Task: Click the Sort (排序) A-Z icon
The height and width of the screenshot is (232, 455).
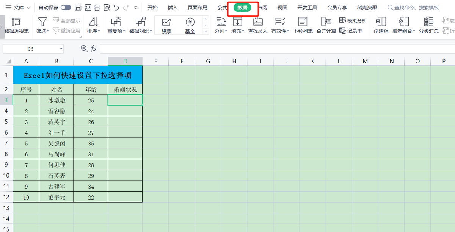Action: pos(93,22)
